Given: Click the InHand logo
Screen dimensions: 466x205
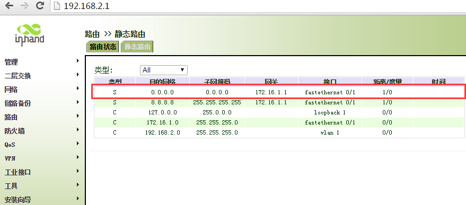Looking at the screenshot, I should [x=29, y=35].
